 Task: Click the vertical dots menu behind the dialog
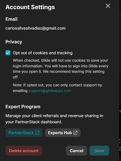pyautogui.click(x=120, y=141)
